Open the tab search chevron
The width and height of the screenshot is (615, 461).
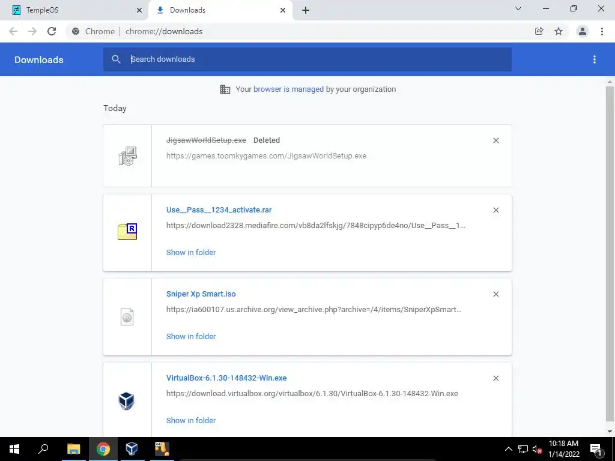(x=518, y=8)
